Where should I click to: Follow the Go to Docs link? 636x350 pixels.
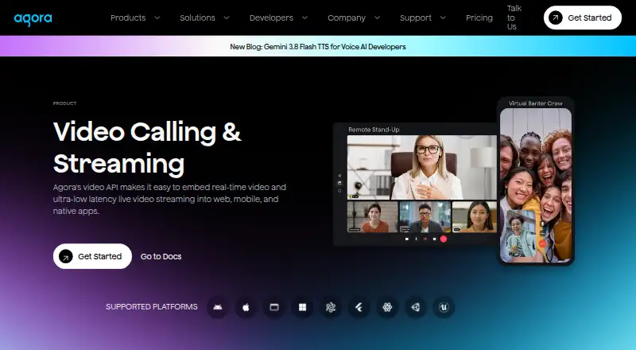161,257
